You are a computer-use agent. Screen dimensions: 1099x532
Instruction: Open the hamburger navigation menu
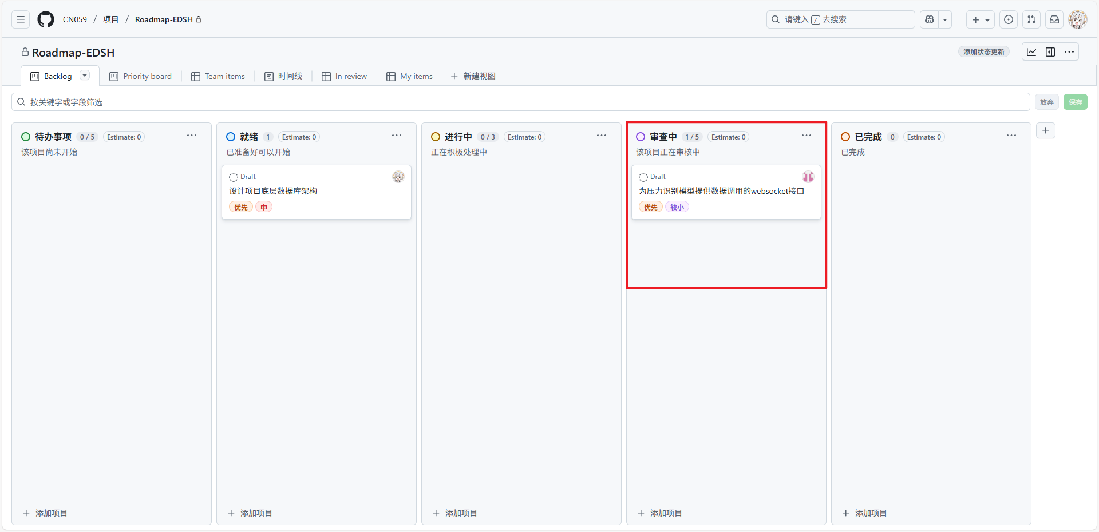coord(21,19)
